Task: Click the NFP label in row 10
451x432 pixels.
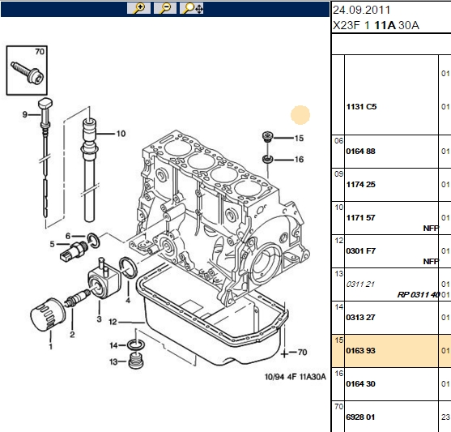Action: click(x=431, y=229)
